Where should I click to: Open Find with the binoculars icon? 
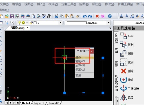pyautogui.click(x=49, y=16)
